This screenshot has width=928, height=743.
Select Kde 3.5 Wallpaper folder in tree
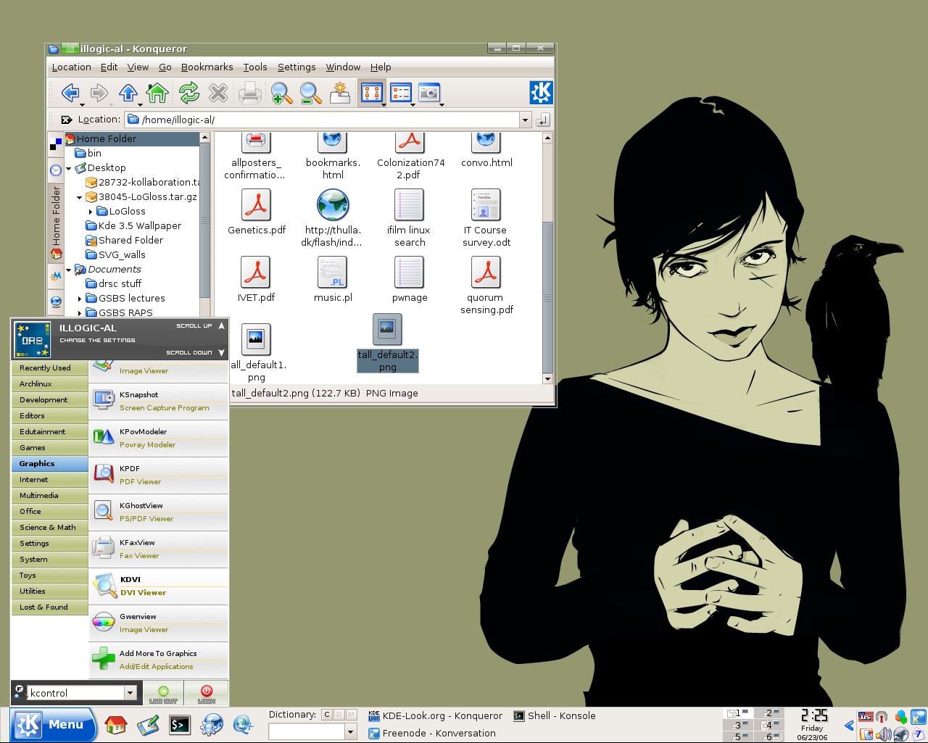tap(133, 225)
